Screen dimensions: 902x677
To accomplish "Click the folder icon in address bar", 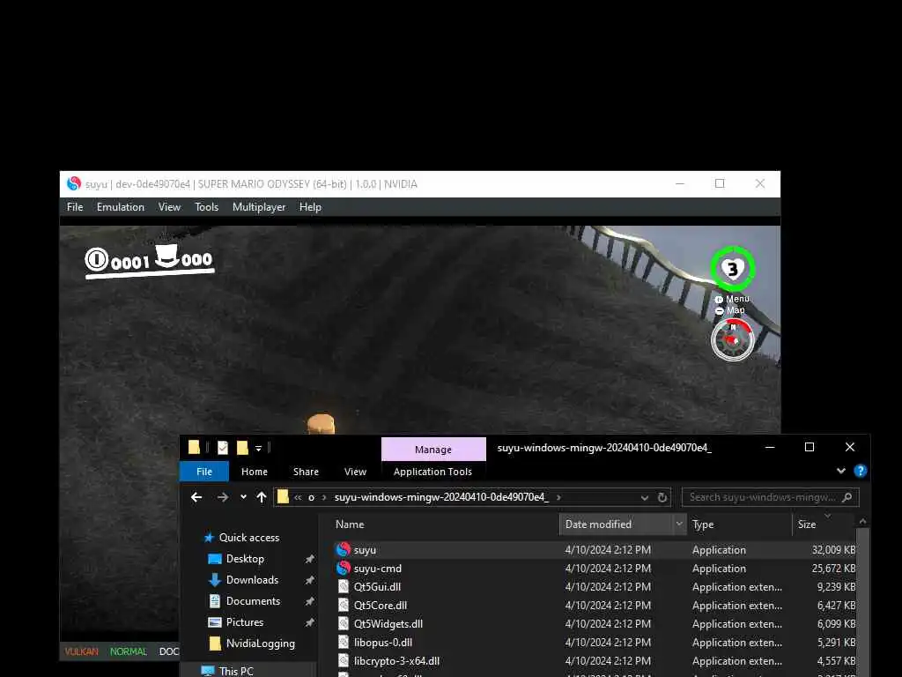I will click(283, 497).
